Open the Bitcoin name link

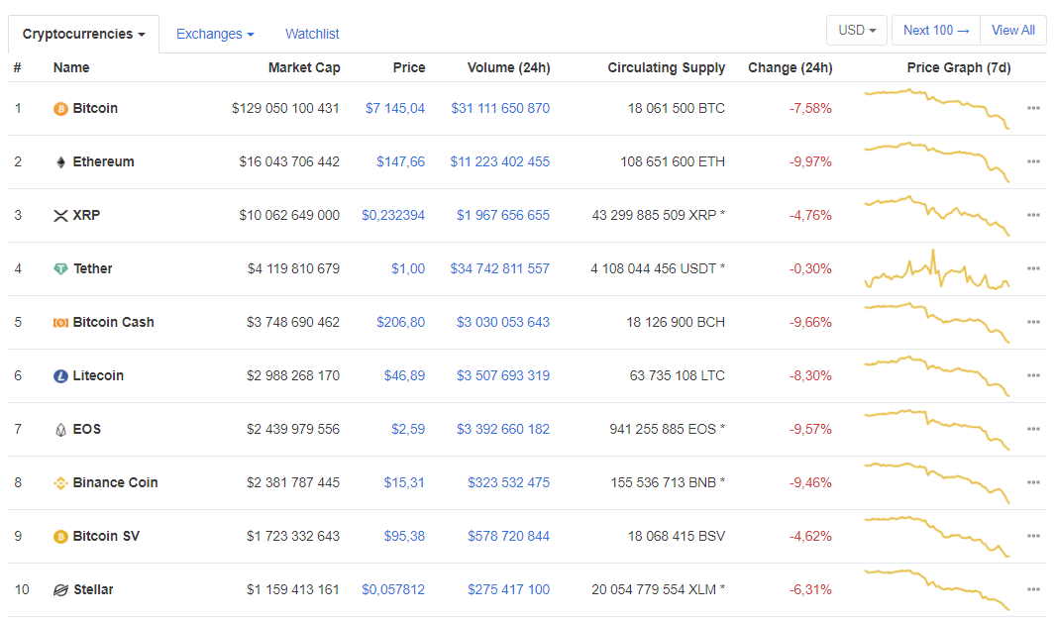point(95,108)
